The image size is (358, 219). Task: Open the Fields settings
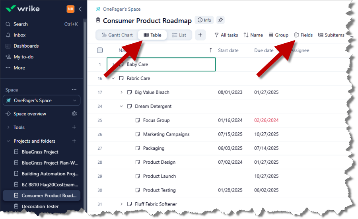click(303, 35)
